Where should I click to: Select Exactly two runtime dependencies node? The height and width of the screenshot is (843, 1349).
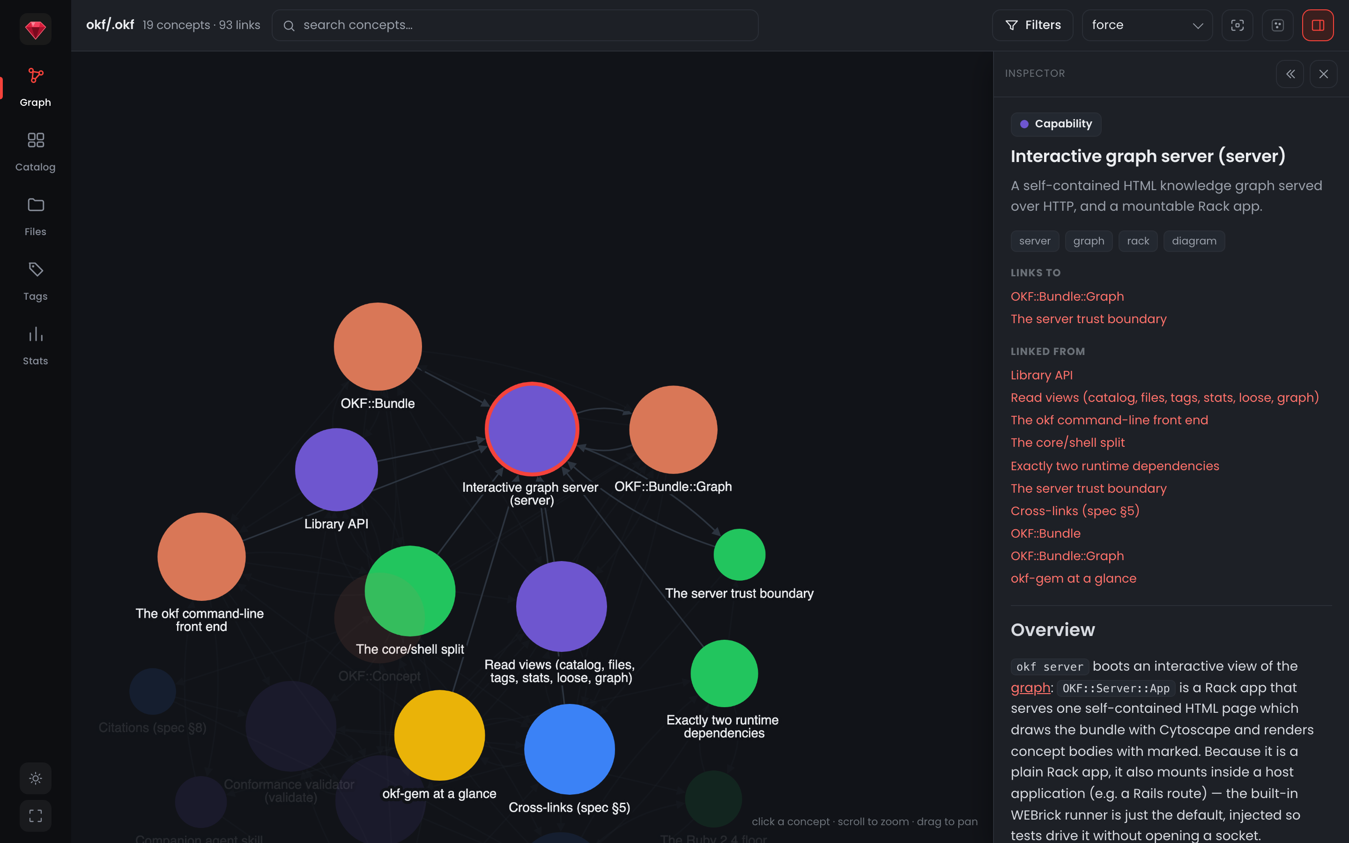point(724,673)
